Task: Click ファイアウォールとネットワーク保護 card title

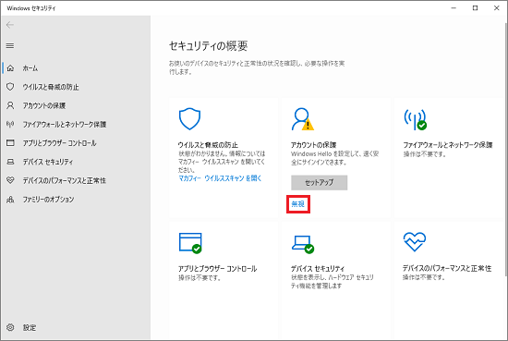Action: [x=448, y=145]
